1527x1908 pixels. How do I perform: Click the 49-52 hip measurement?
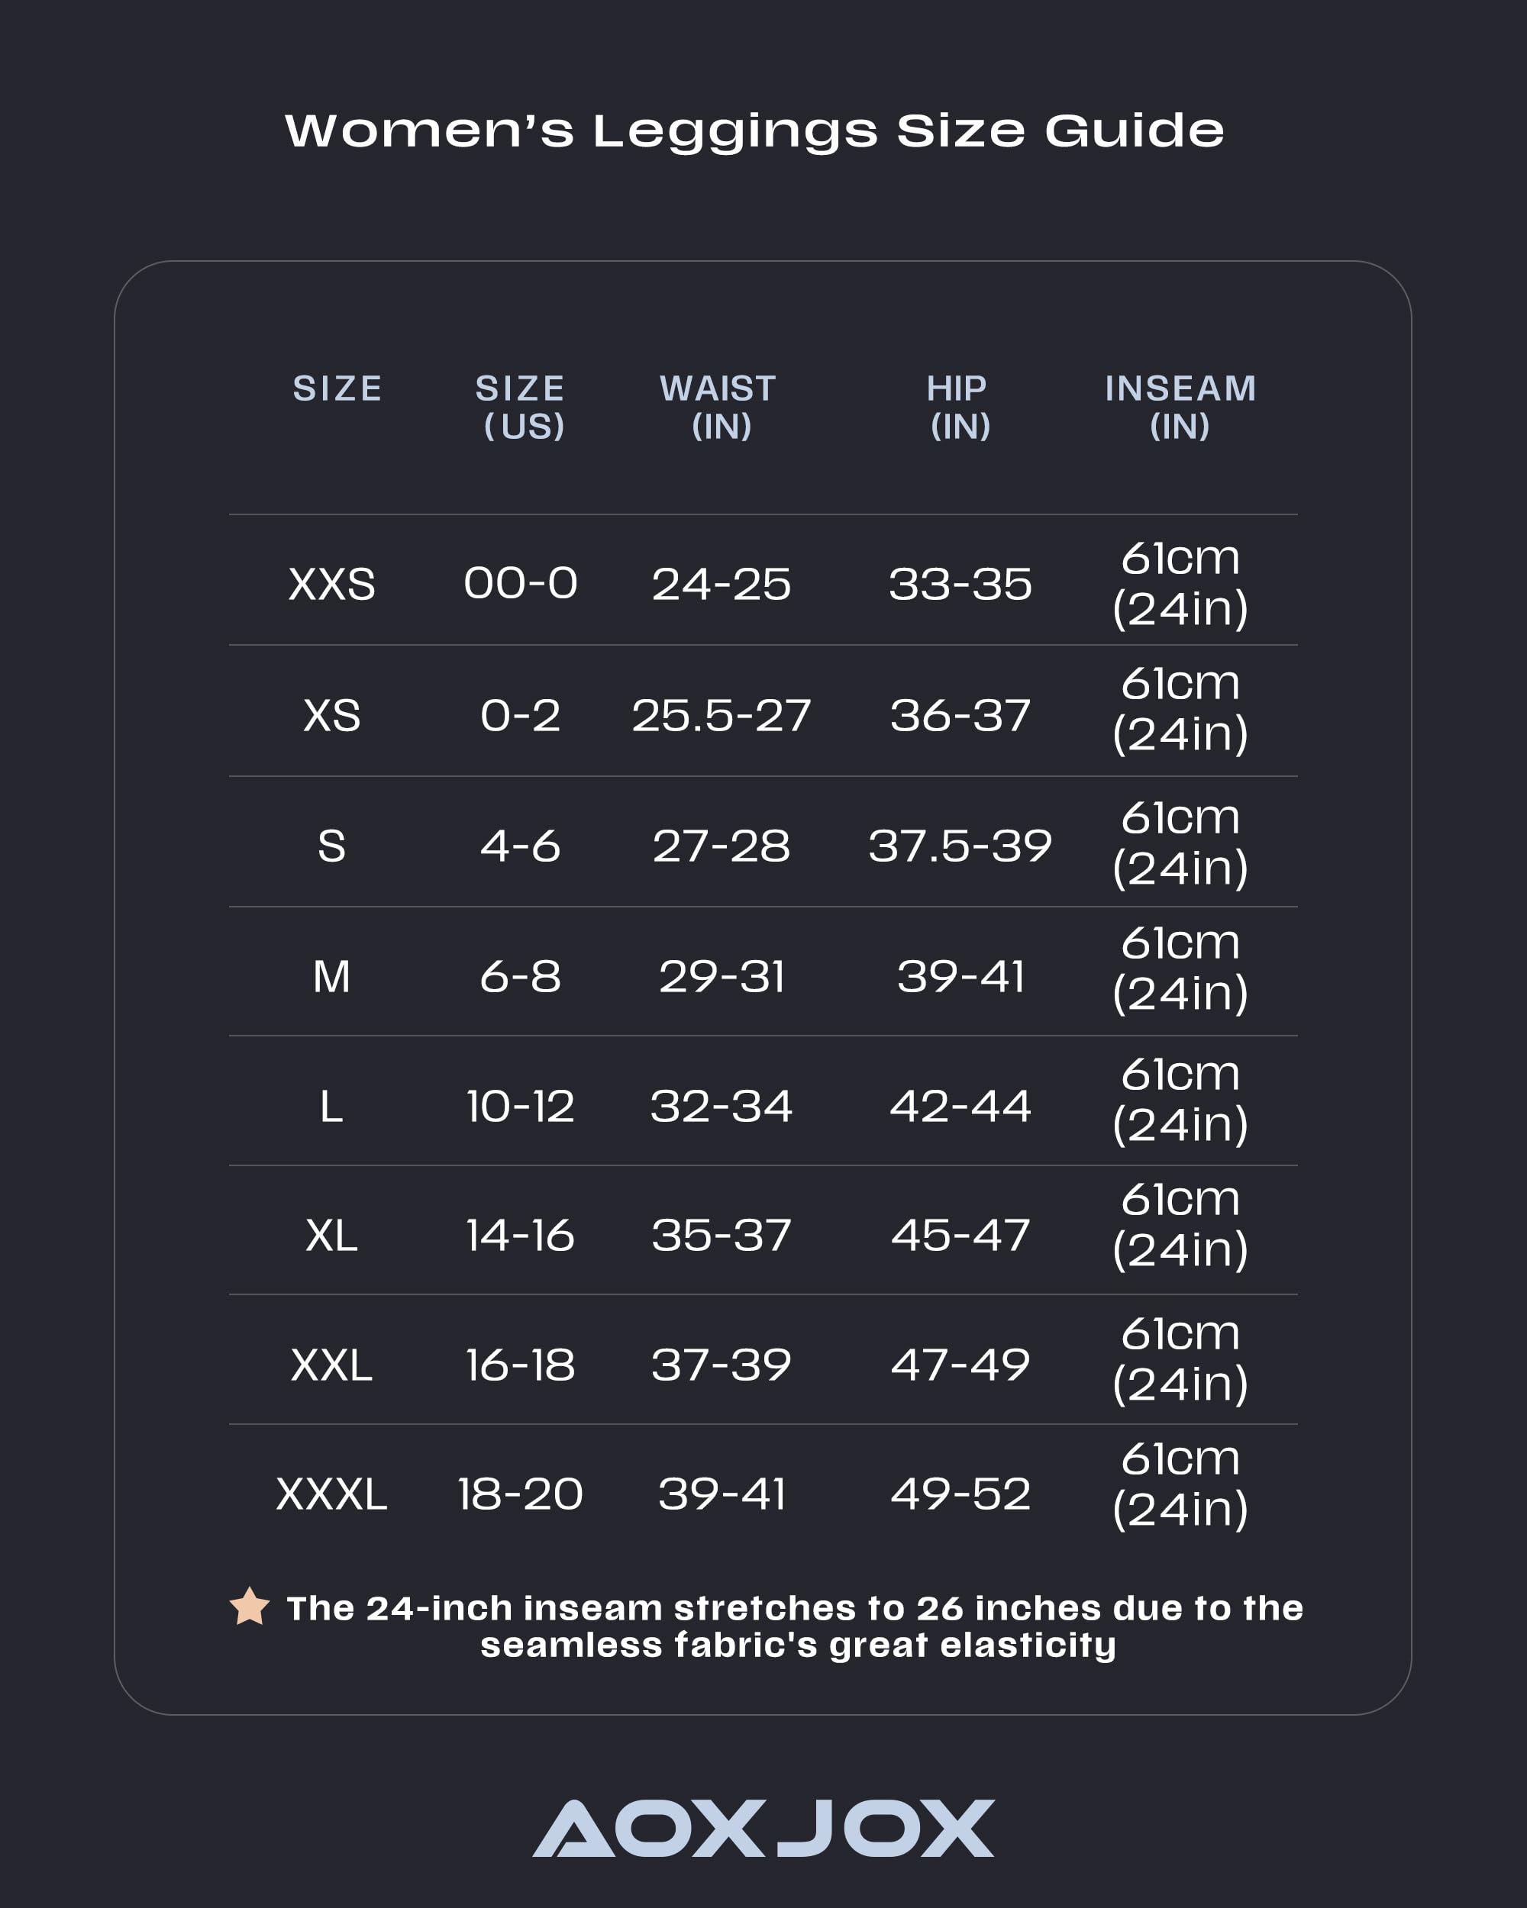pos(960,1494)
